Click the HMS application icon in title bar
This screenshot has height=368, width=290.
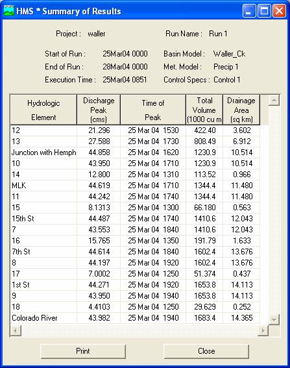[x=8, y=11]
